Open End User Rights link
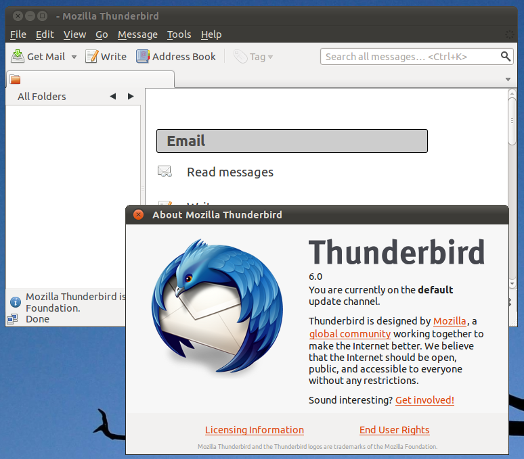The width and height of the screenshot is (524, 459). click(x=394, y=430)
